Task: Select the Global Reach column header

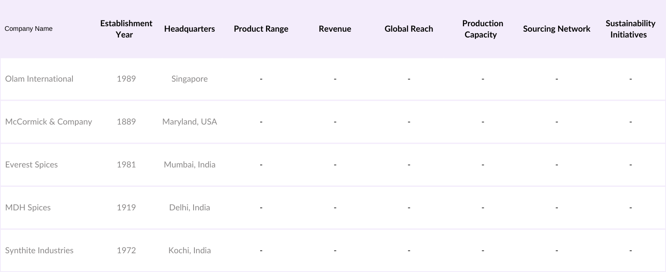Action: (x=409, y=29)
